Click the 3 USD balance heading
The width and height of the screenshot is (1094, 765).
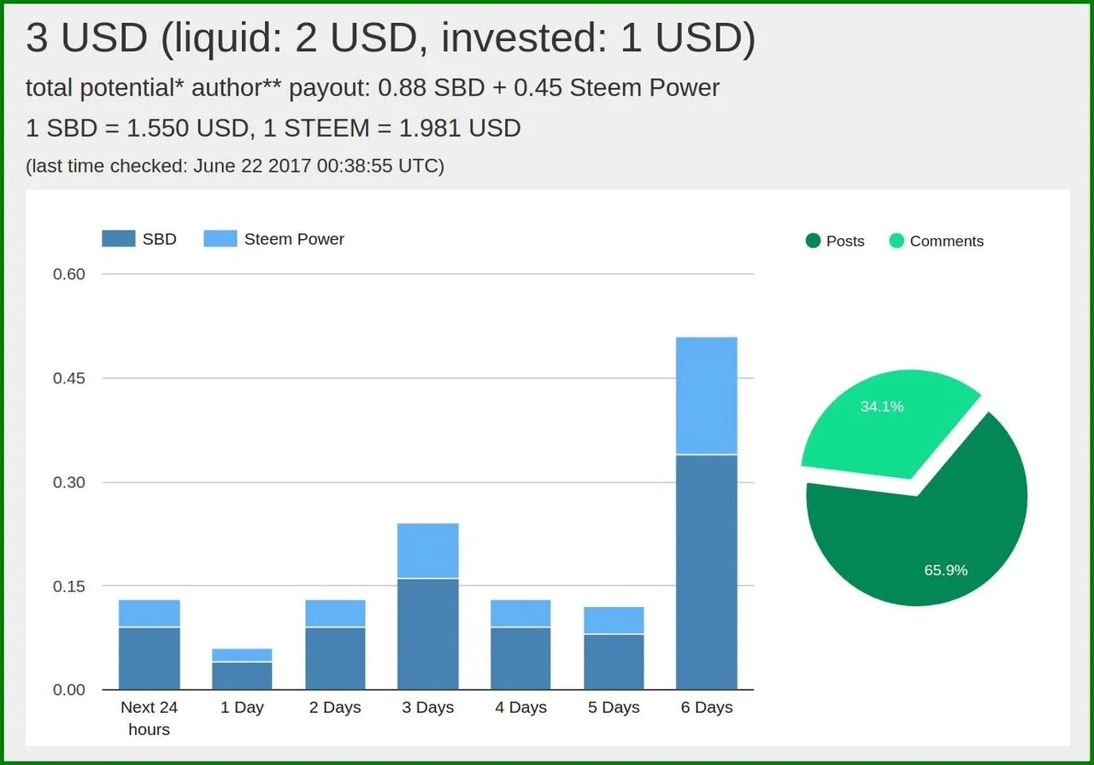pos(391,40)
